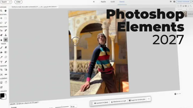
Task: Click the white background color swatch
Action: (5, 98)
